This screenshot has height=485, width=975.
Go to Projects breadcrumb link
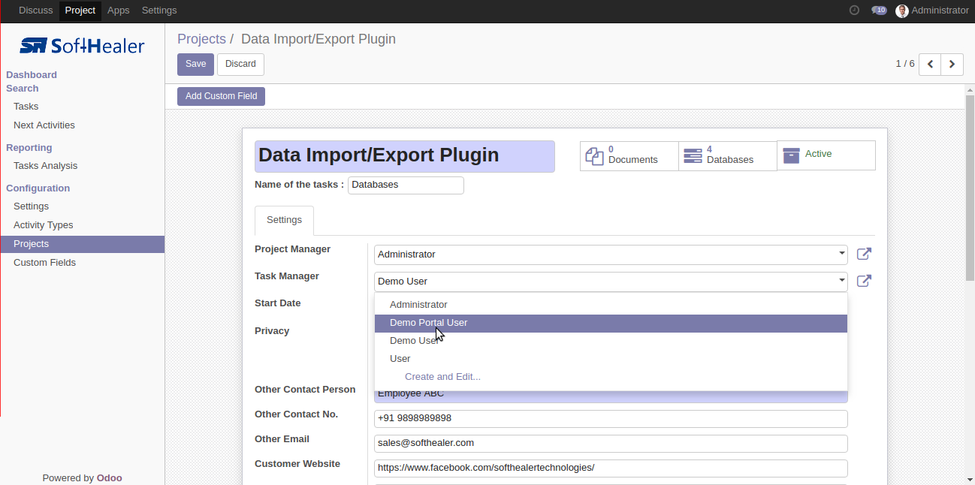[x=201, y=39]
